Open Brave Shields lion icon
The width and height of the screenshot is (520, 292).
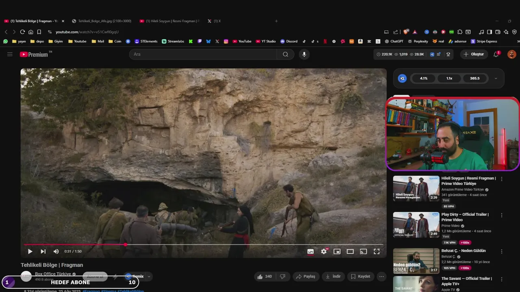tap(406, 32)
